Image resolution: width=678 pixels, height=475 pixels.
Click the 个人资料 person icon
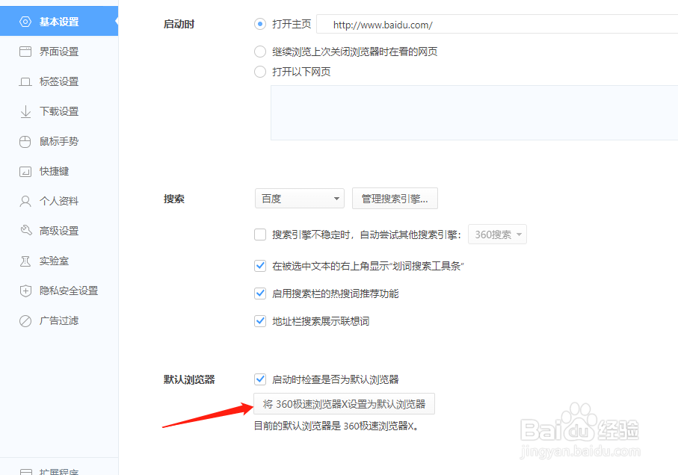tap(25, 201)
